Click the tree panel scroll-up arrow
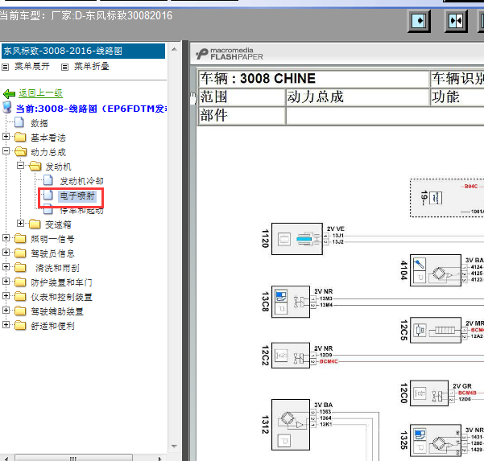The image size is (484, 461). tap(174, 49)
